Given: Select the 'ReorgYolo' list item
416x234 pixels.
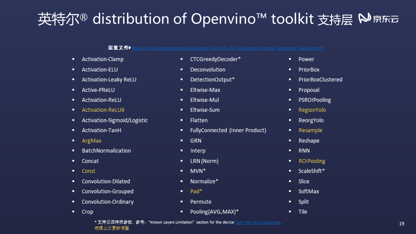Looking at the screenshot, I should pos(311,120).
